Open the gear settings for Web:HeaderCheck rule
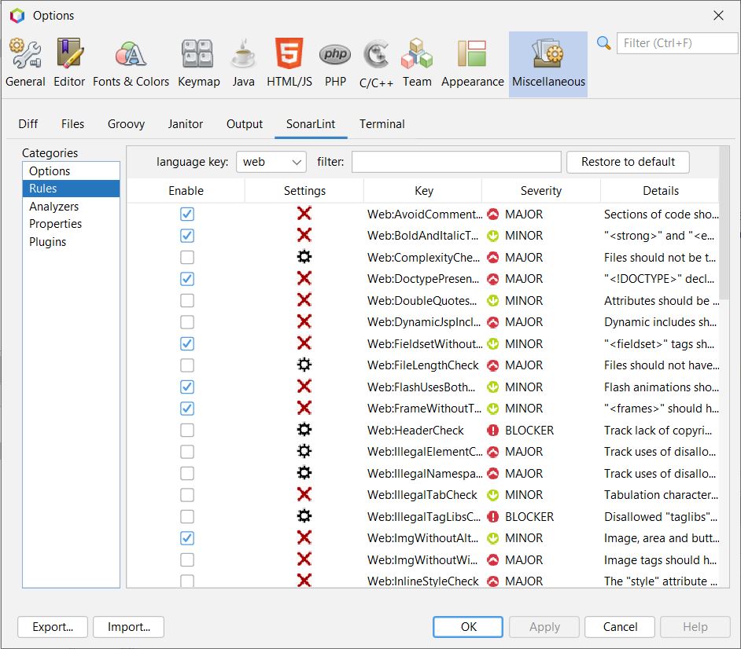741x649 pixels. [x=304, y=430]
